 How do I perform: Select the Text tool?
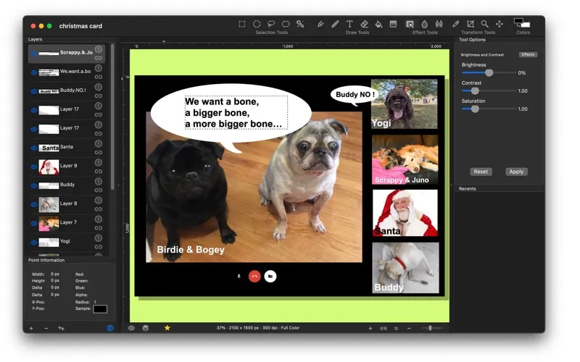(349, 24)
